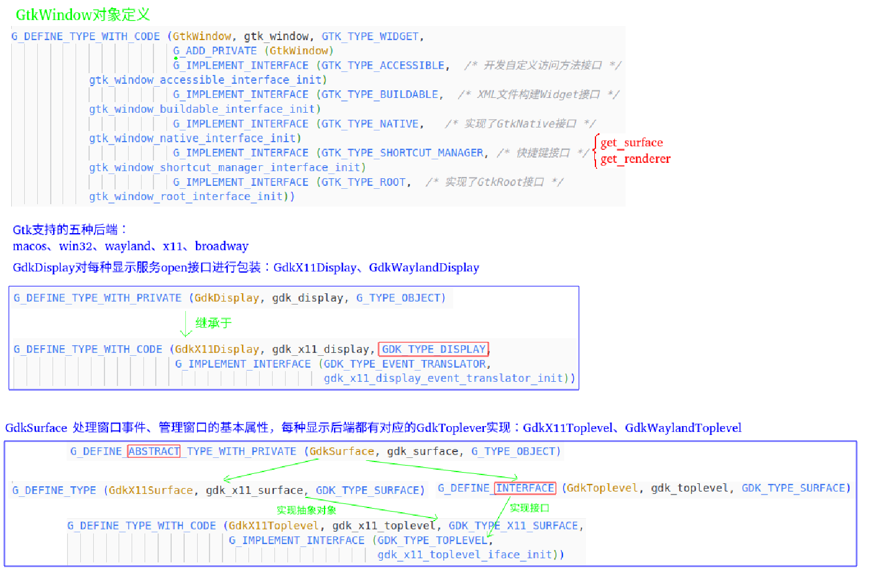Click the "gdk_x11_toplevel" argument

coord(384,526)
